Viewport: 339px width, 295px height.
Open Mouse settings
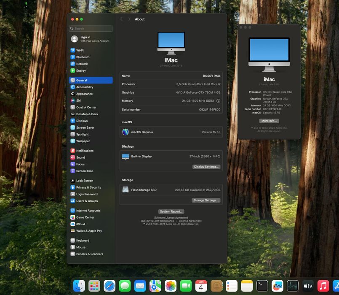point(91,247)
